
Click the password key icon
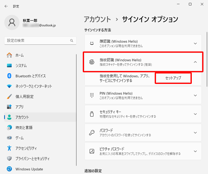click(92, 132)
